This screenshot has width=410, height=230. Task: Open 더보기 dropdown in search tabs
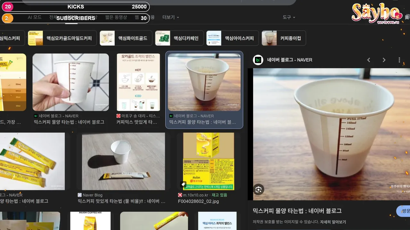pos(171,17)
